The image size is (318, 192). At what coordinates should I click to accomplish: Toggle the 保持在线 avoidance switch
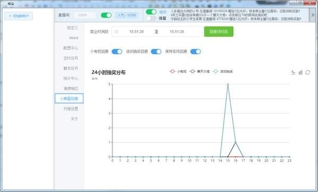tap(196, 52)
